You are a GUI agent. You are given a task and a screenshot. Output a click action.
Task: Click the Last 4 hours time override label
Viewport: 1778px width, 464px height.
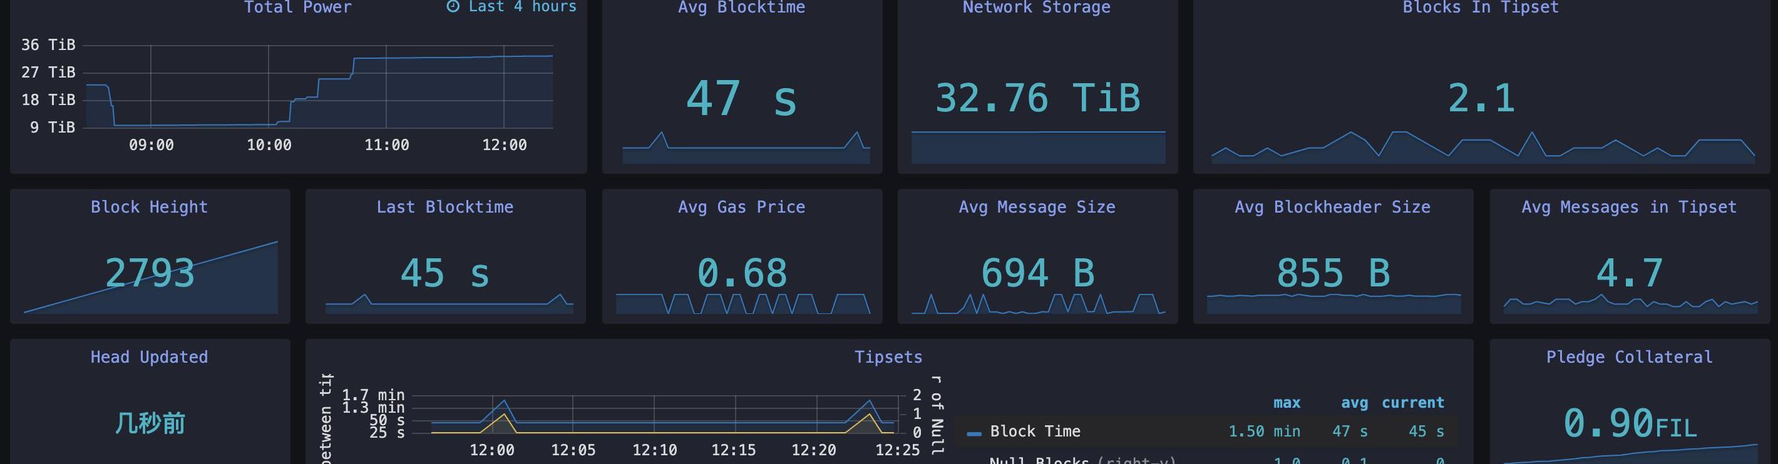pos(522,7)
